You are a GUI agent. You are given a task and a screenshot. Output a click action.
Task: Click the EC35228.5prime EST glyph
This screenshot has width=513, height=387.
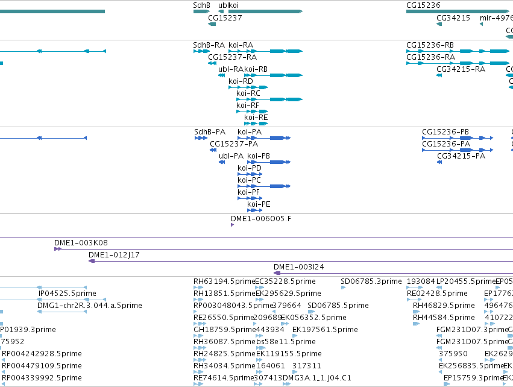click(259, 288)
